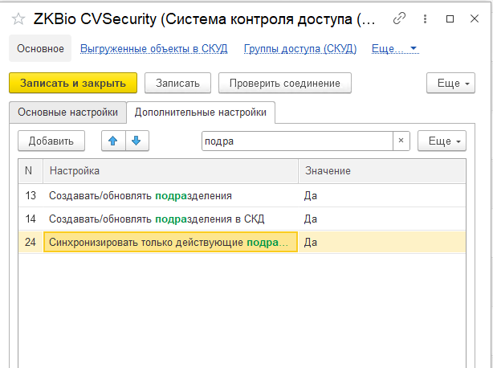Move setting up with the up arrow
The height and width of the screenshot is (368, 493).
click(x=113, y=141)
